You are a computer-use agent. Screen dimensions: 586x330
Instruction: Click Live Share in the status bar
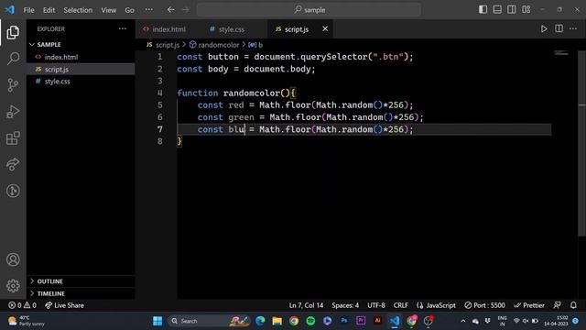coord(64,305)
